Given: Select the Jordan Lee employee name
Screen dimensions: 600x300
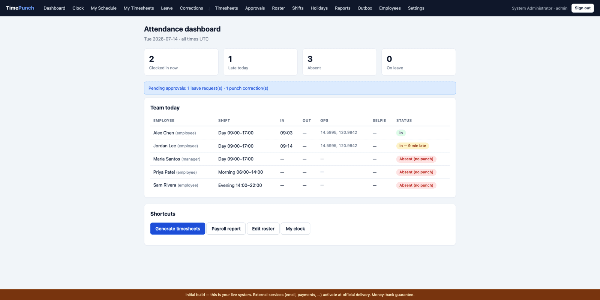Looking at the screenshot, I should (x=165, y=146).
